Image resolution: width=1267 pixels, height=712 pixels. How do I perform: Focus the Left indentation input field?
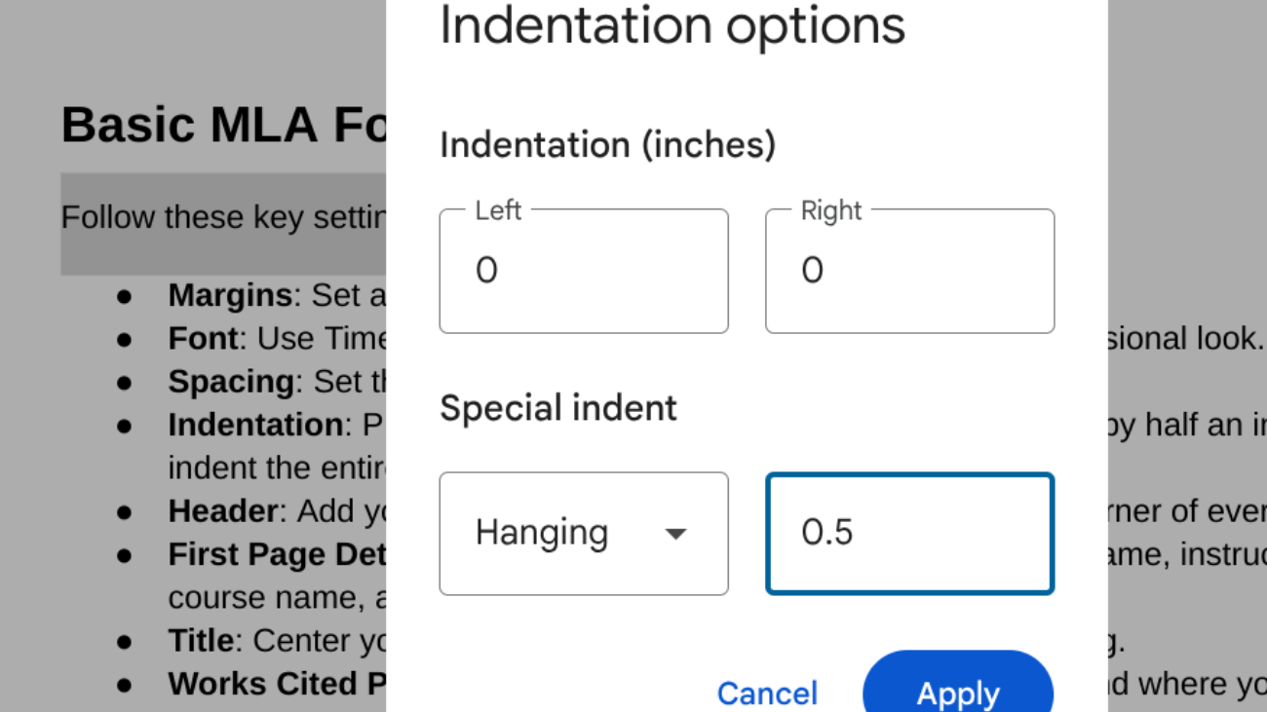pos(583,271)
